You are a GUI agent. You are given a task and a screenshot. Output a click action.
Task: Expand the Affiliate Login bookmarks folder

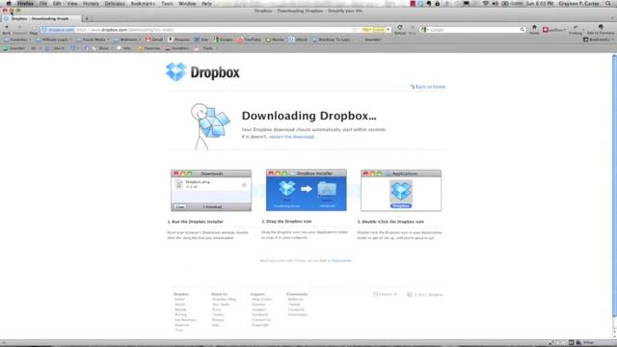pyautogui.click(x=54, y=40)
